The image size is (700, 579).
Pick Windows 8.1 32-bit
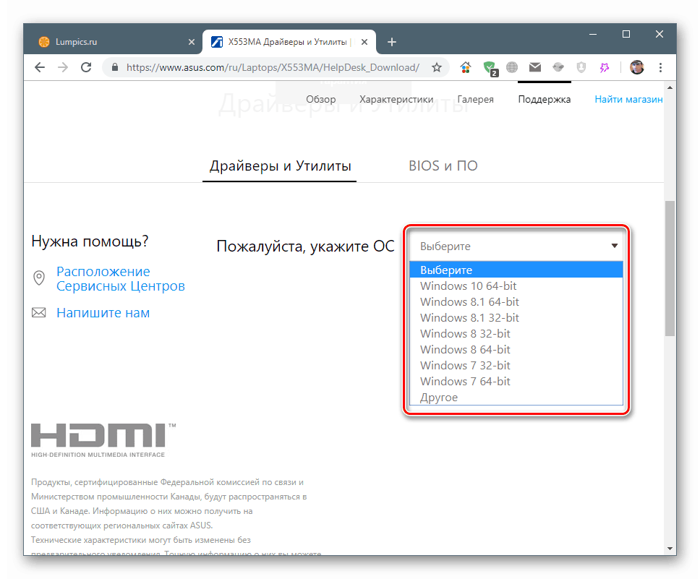coord(516,318)
